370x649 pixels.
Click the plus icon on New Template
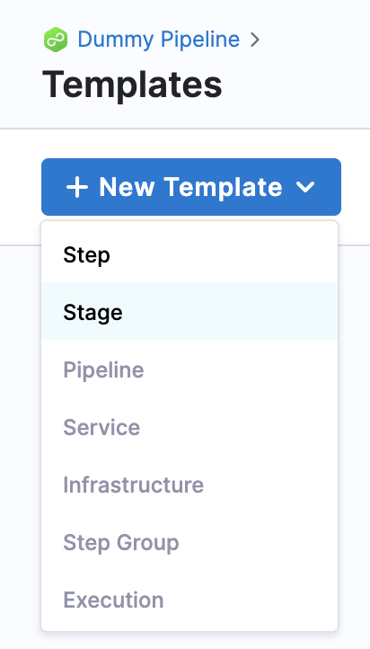(x=77, y=187)
